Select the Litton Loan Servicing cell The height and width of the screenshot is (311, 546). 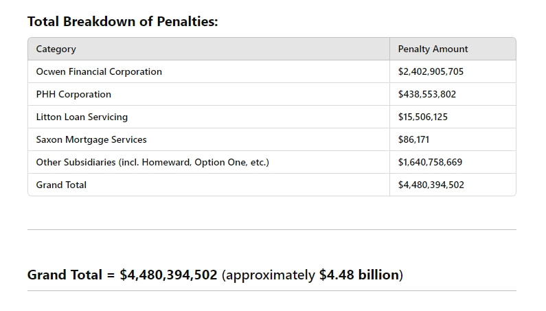(x=209, y=117)
